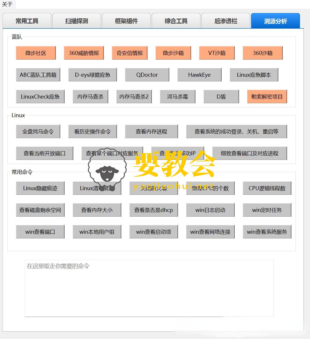
Task: Open 勒索解密项目 button
Action: click(267, 97)
